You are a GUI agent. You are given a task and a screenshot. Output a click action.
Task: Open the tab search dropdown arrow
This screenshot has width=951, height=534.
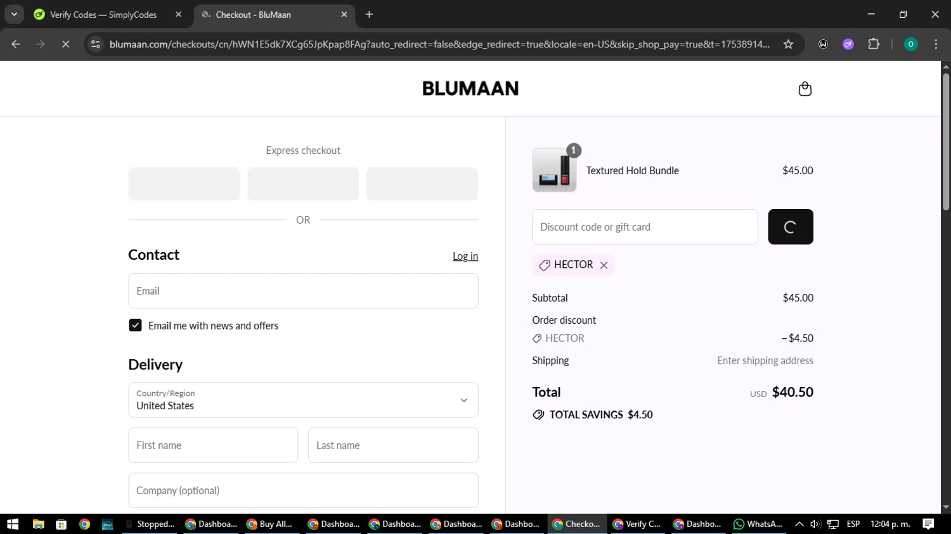[x=14, y=14]
